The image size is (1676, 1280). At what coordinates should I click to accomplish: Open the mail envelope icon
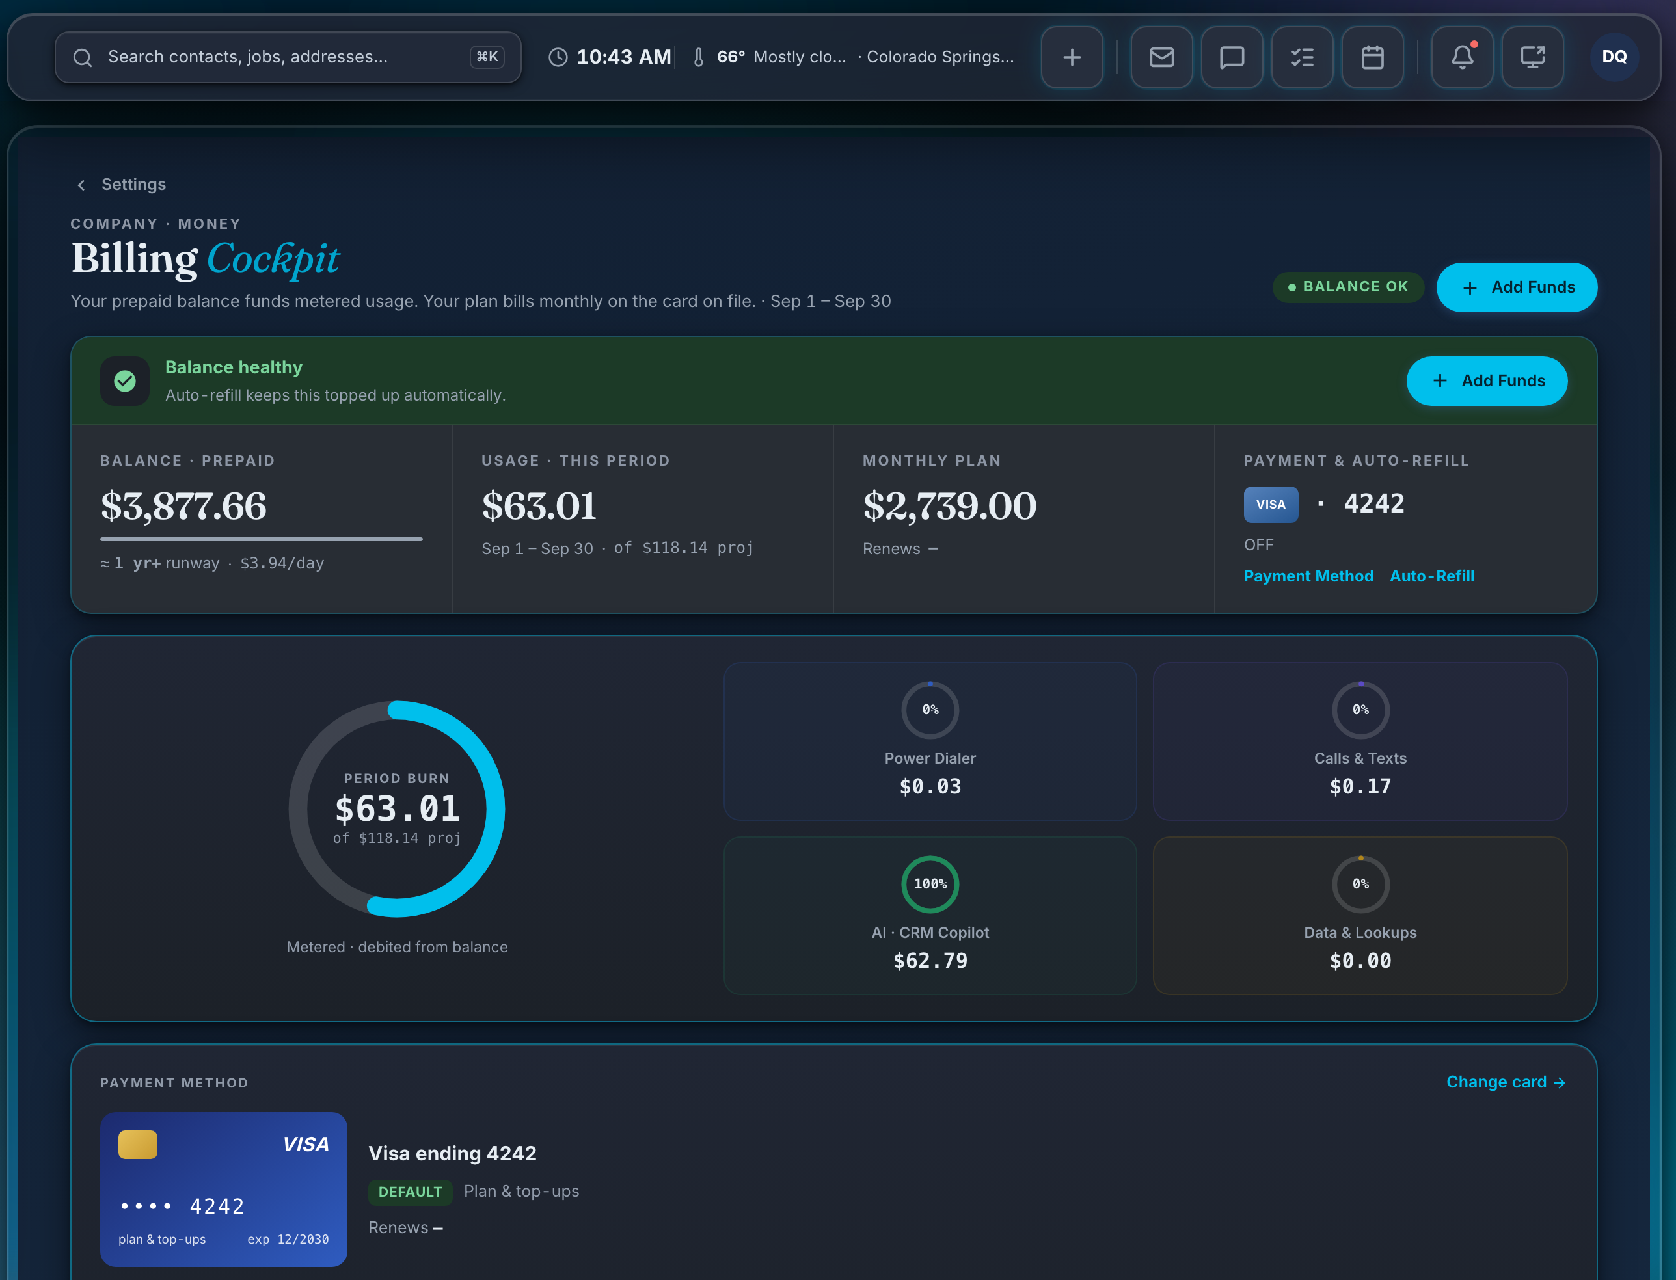point(1161,57)
